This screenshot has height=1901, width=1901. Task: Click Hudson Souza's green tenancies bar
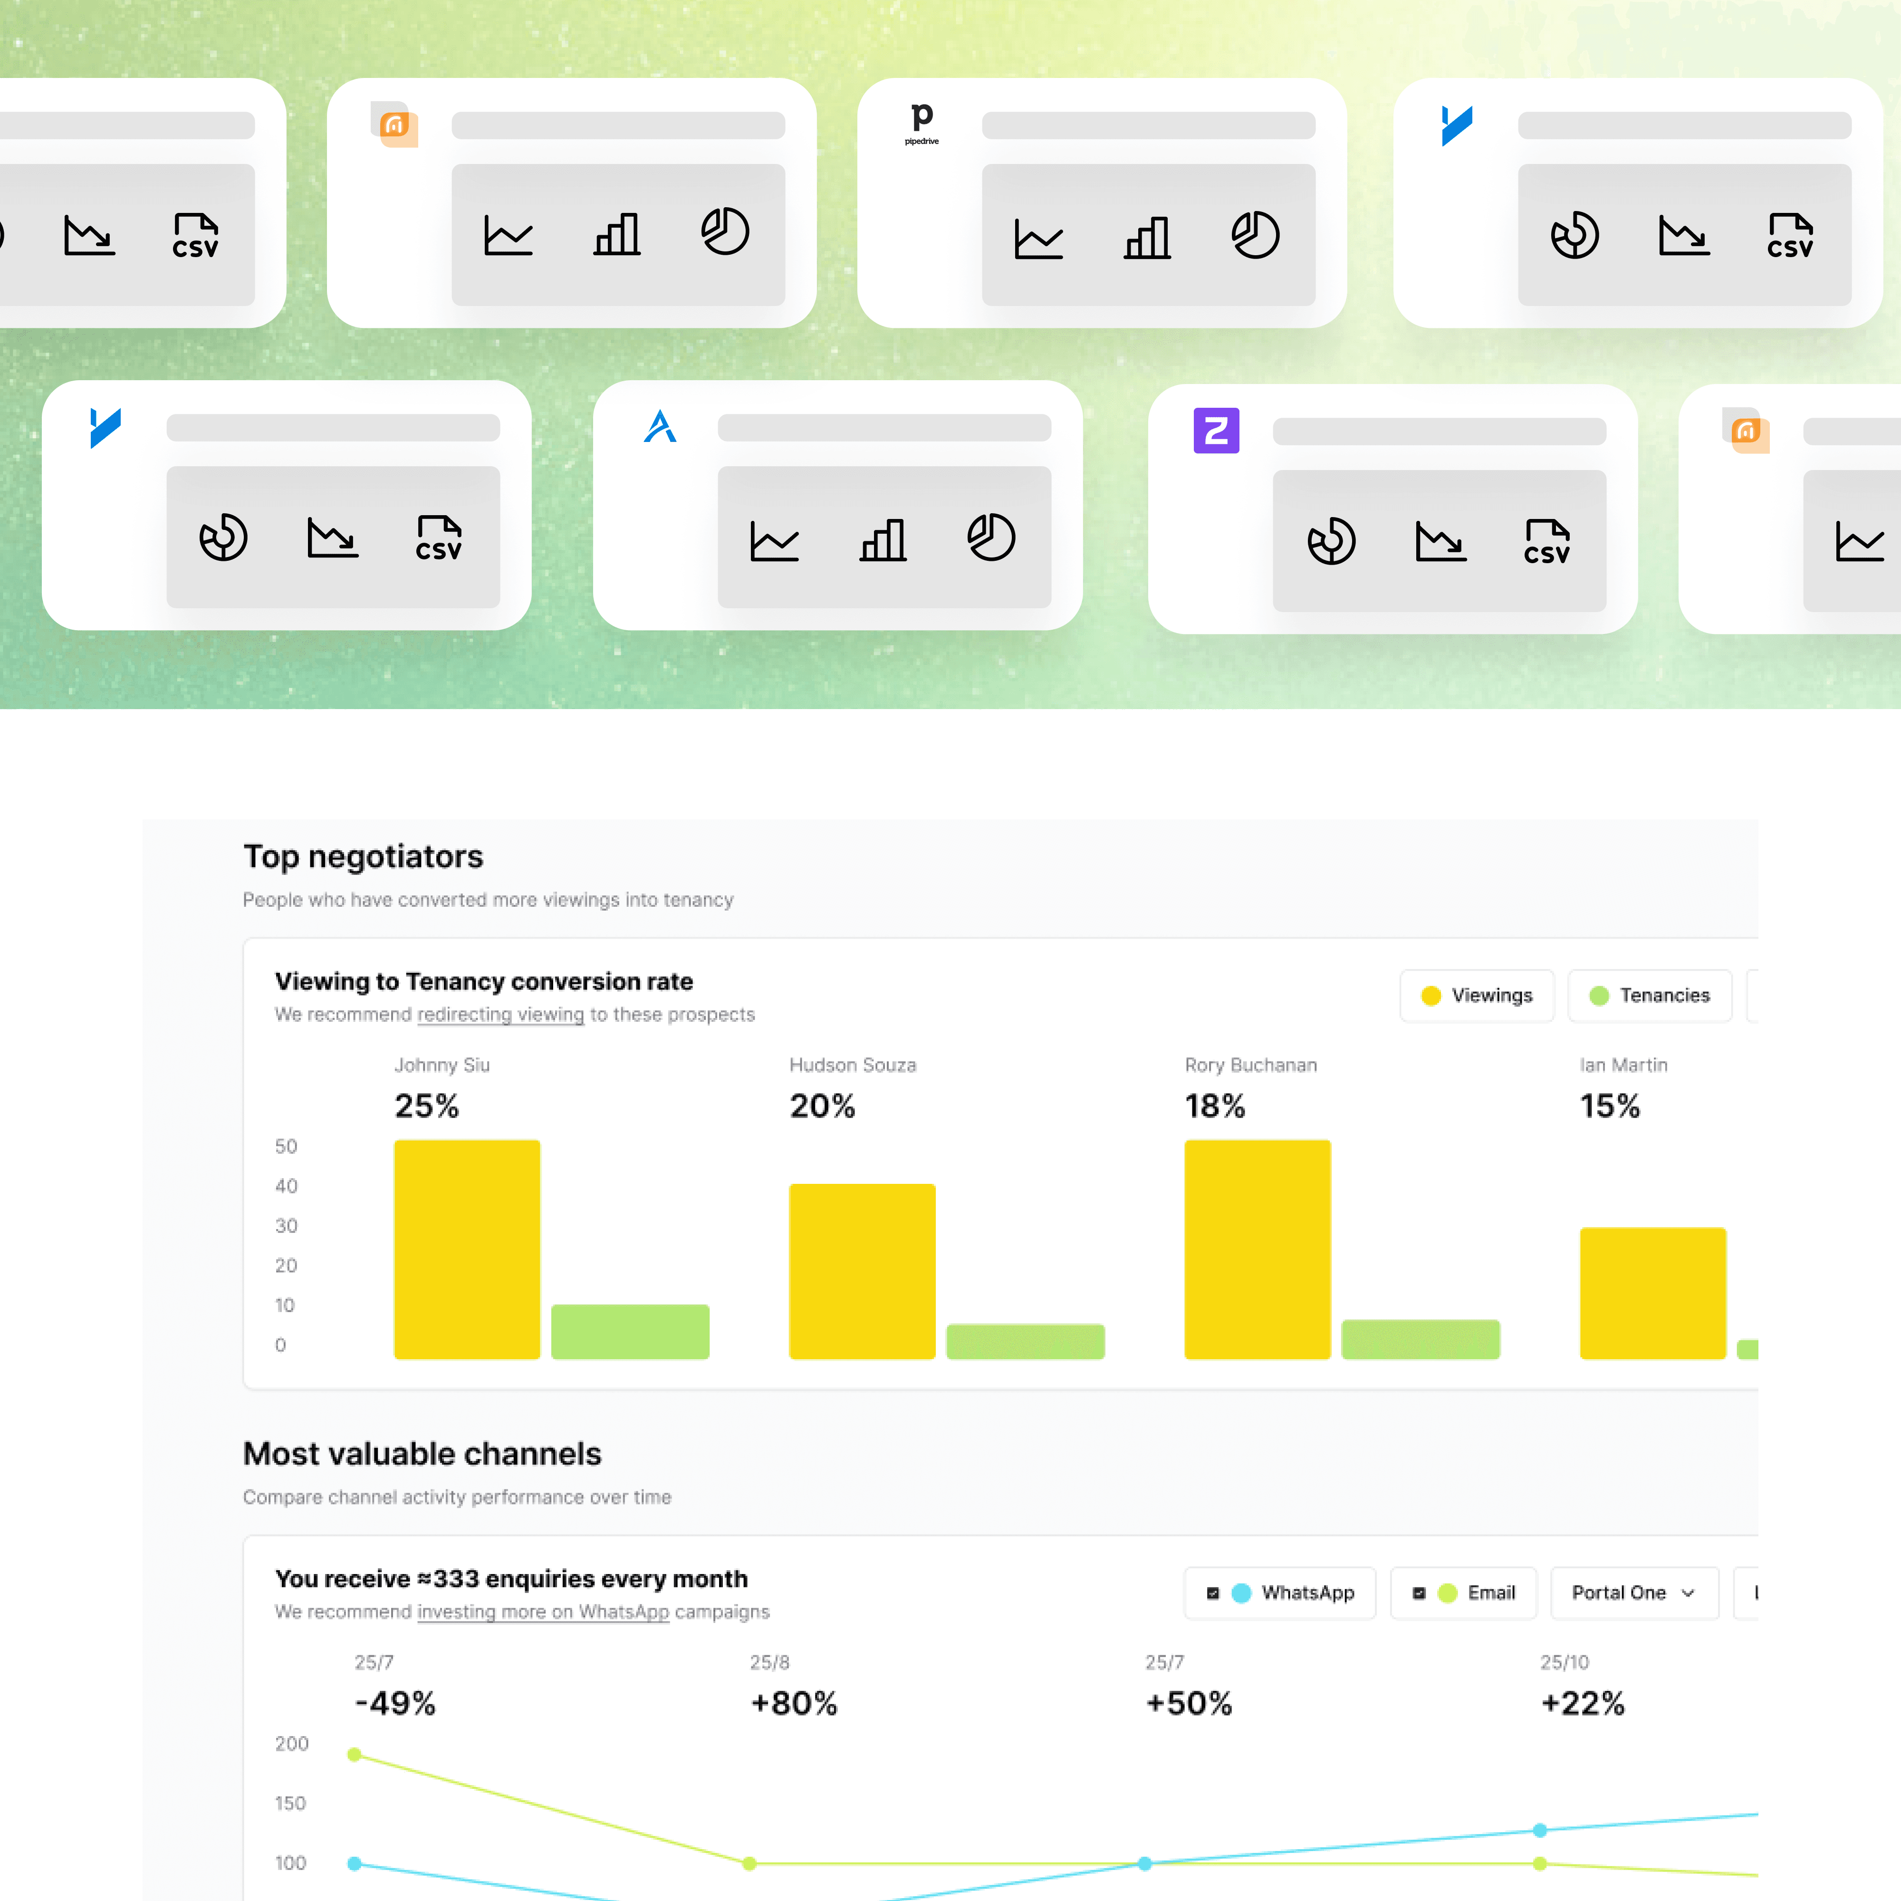click(1026, 1342)
